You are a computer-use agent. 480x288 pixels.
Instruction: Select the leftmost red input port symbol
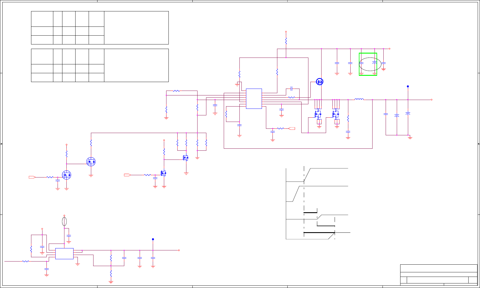click(x=32, y=177)
